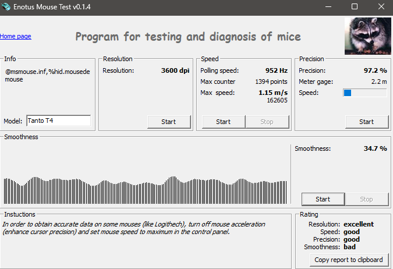The height and width of the screenshot is (269, 393).
Task: Select the 3600 dpi resolution value
Action: point(175,70)
